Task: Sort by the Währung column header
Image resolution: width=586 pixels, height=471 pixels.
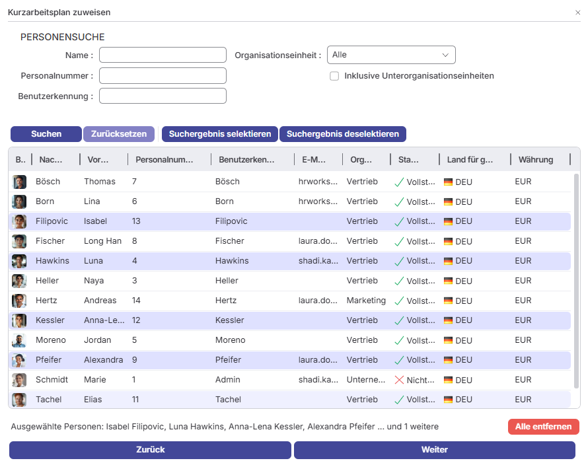Action: coord(535,159)
